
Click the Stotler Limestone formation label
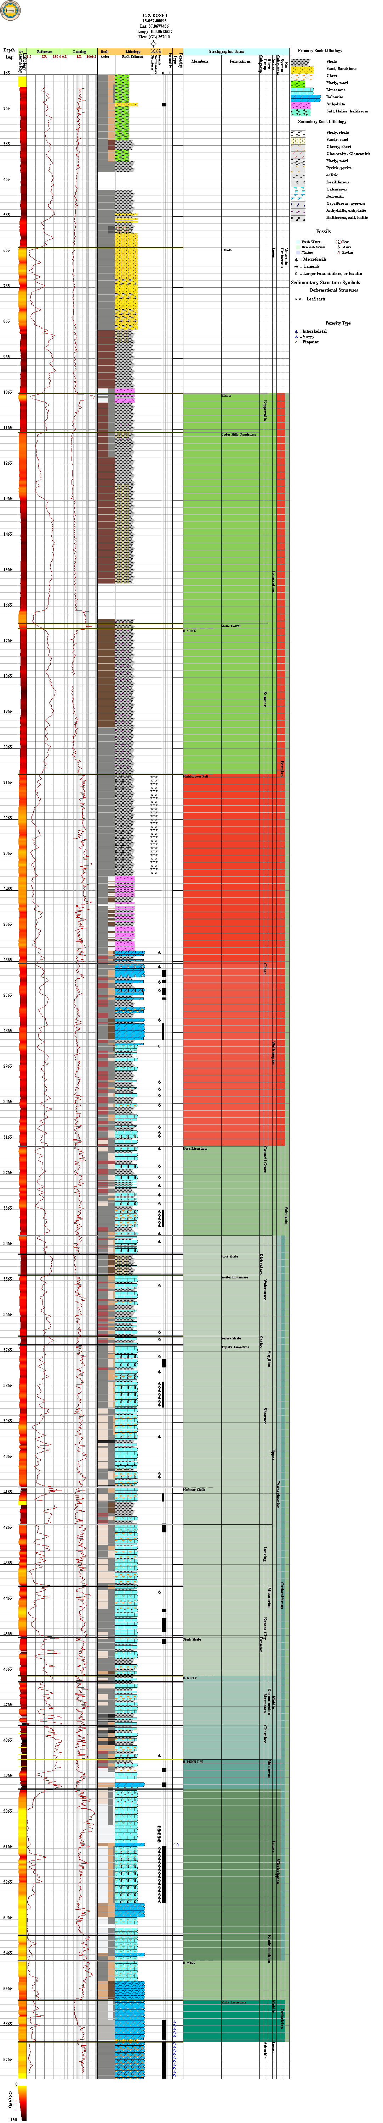[x=234, y=1277]
